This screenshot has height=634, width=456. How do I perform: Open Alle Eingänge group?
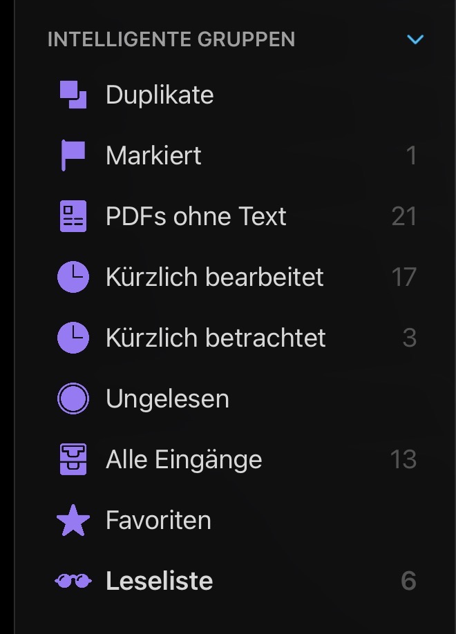pos(184,459)
